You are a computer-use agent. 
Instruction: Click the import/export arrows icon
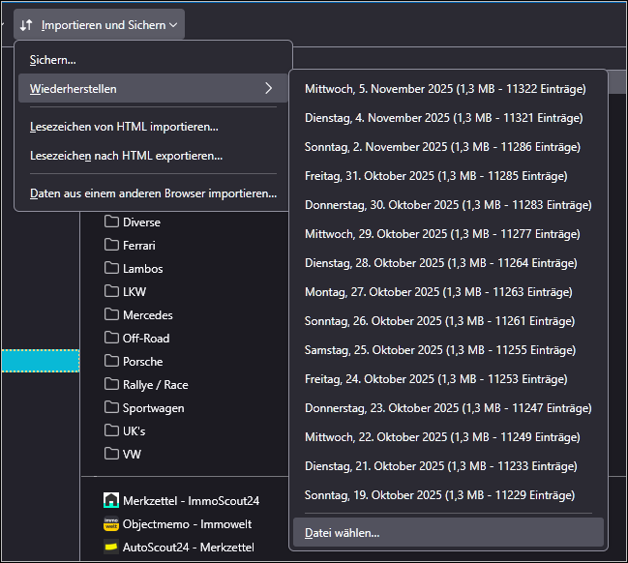click(26, 25)
